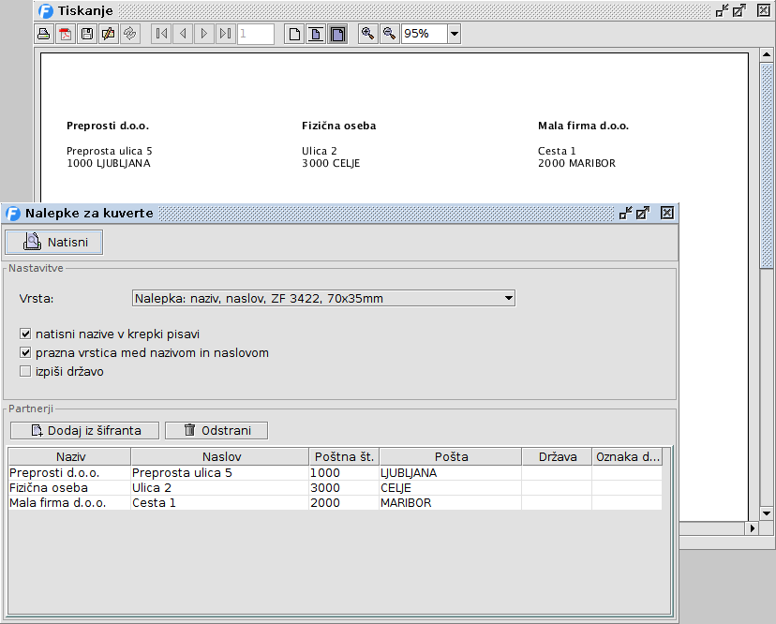Untick 'prazna vrstica med nazivom in naslovom'
This screenshot has height=624, width=776.
pos(26,352)
